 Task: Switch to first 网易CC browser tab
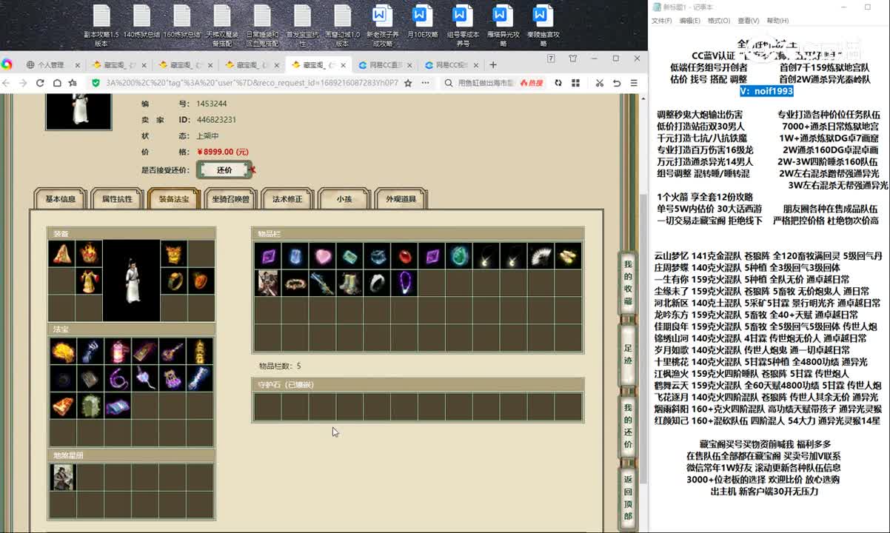click(x=386, y=65)
